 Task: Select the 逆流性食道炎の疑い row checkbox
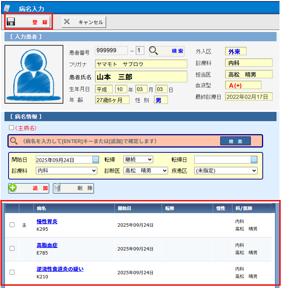(x=12, y=272)
